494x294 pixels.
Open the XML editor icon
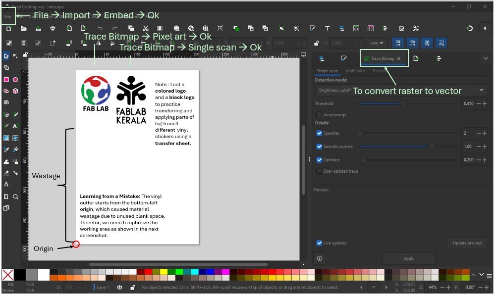click(356, 28)
